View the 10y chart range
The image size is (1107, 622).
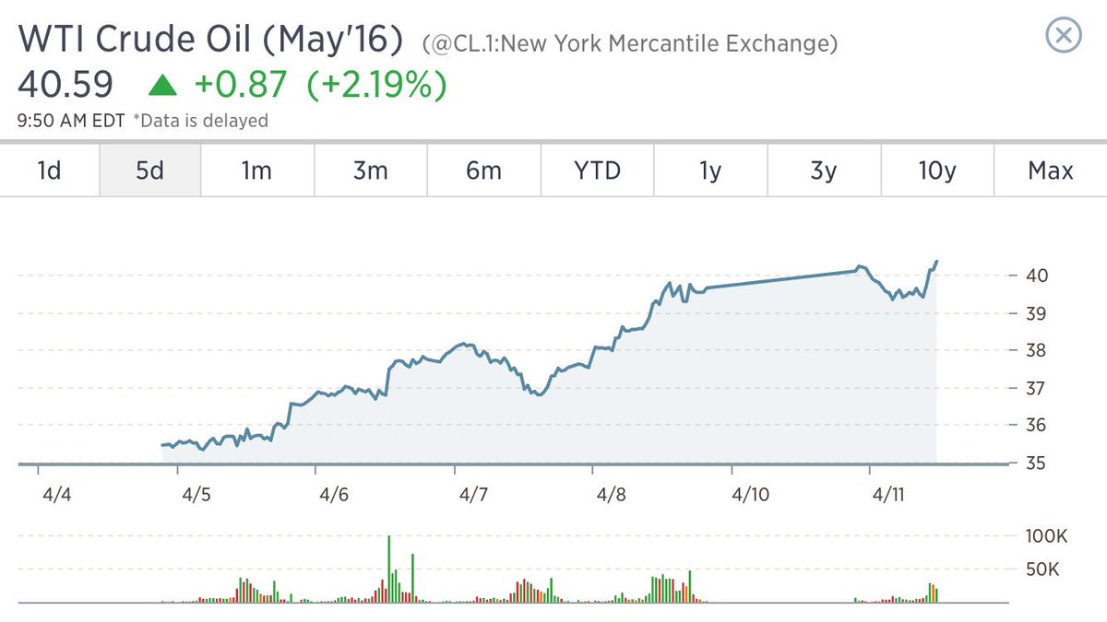click(x=937, y=170)
